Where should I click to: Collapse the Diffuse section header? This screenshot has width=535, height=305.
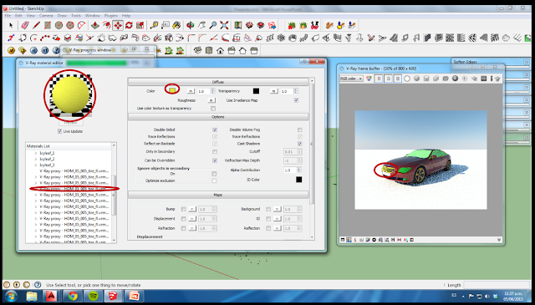tap(218, 82)
